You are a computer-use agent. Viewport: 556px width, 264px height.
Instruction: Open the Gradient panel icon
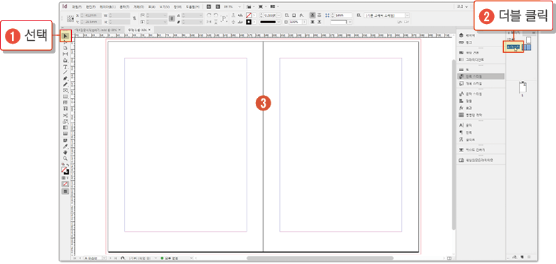461,60
